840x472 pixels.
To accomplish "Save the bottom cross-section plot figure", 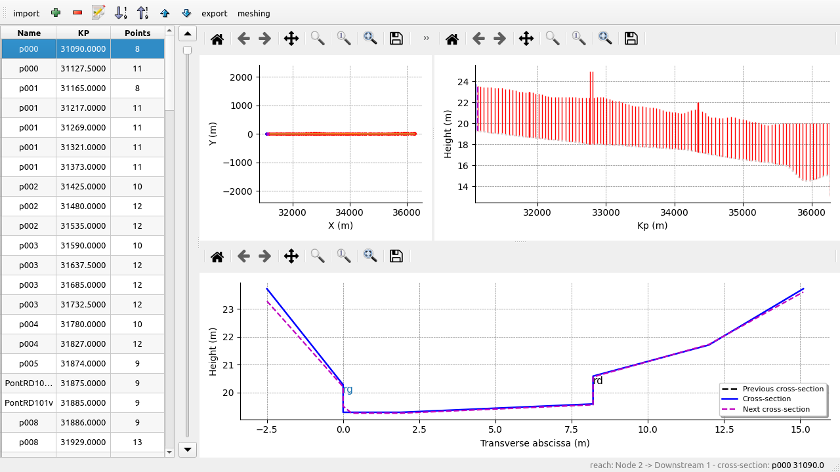I will tap(396, 256).
